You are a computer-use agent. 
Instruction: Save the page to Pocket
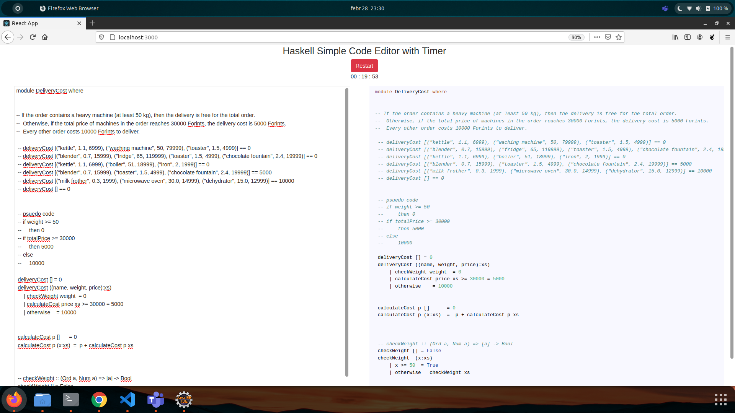(x=607, y=37)
